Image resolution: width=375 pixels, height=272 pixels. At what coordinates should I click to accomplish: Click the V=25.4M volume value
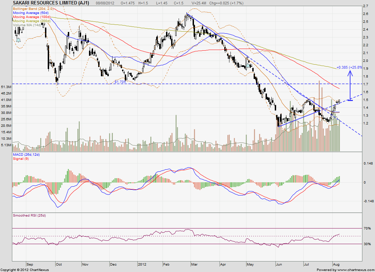(x=199, y=3)
